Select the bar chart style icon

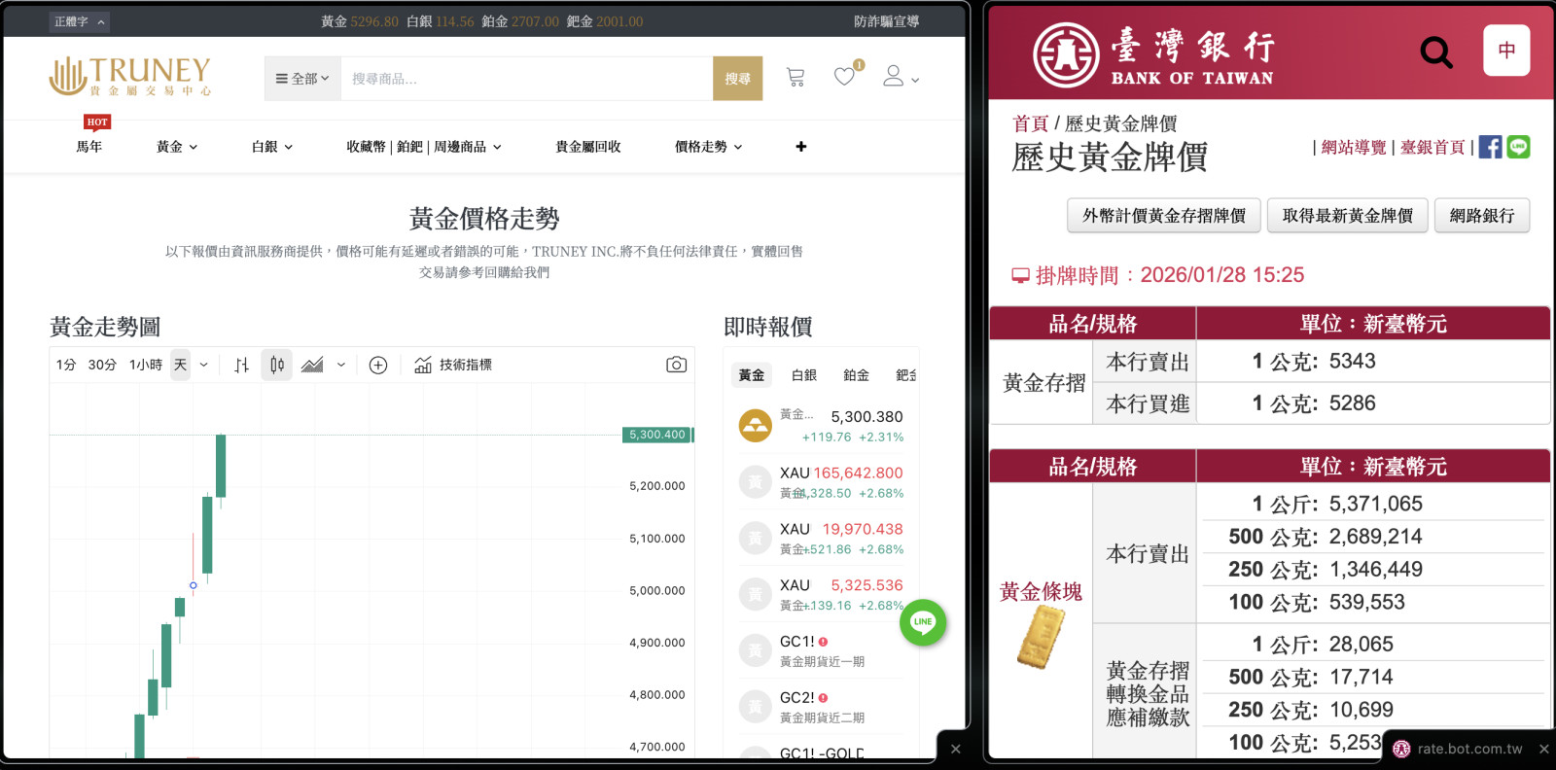click(x=242, y=365)
